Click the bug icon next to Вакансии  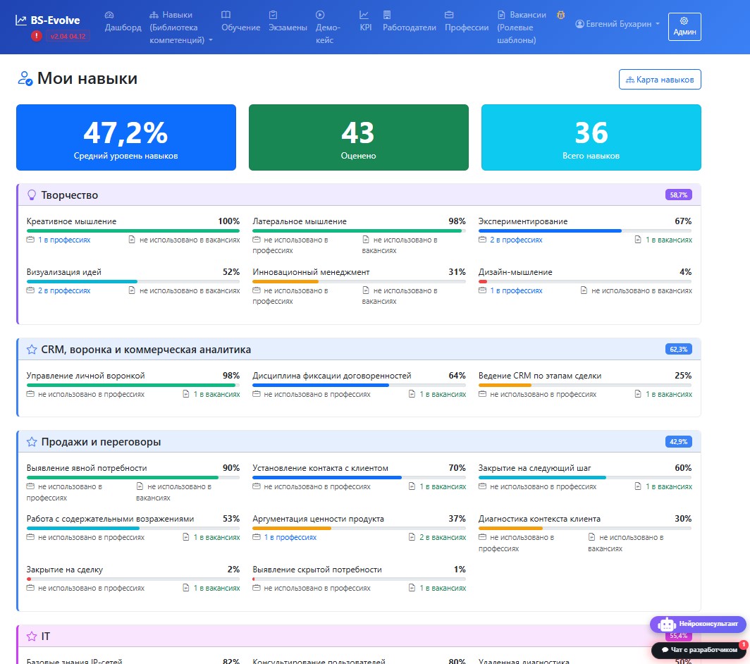pyautogui.click(x=560, y=15)
